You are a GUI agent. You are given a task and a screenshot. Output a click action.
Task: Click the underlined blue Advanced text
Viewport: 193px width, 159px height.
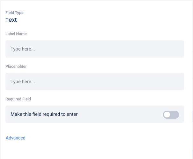(x=16, y=138)
